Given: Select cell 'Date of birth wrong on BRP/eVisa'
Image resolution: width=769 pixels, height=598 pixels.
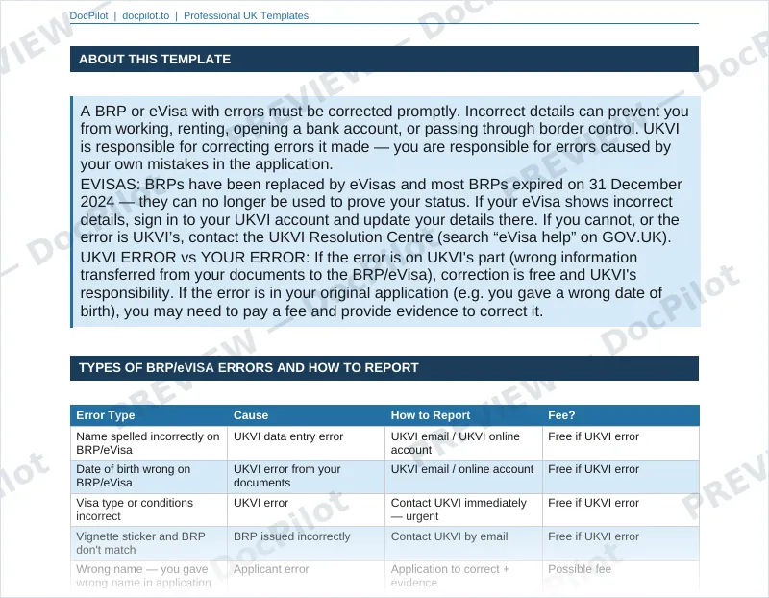Looking at the screenshot, I should [149, 476].
